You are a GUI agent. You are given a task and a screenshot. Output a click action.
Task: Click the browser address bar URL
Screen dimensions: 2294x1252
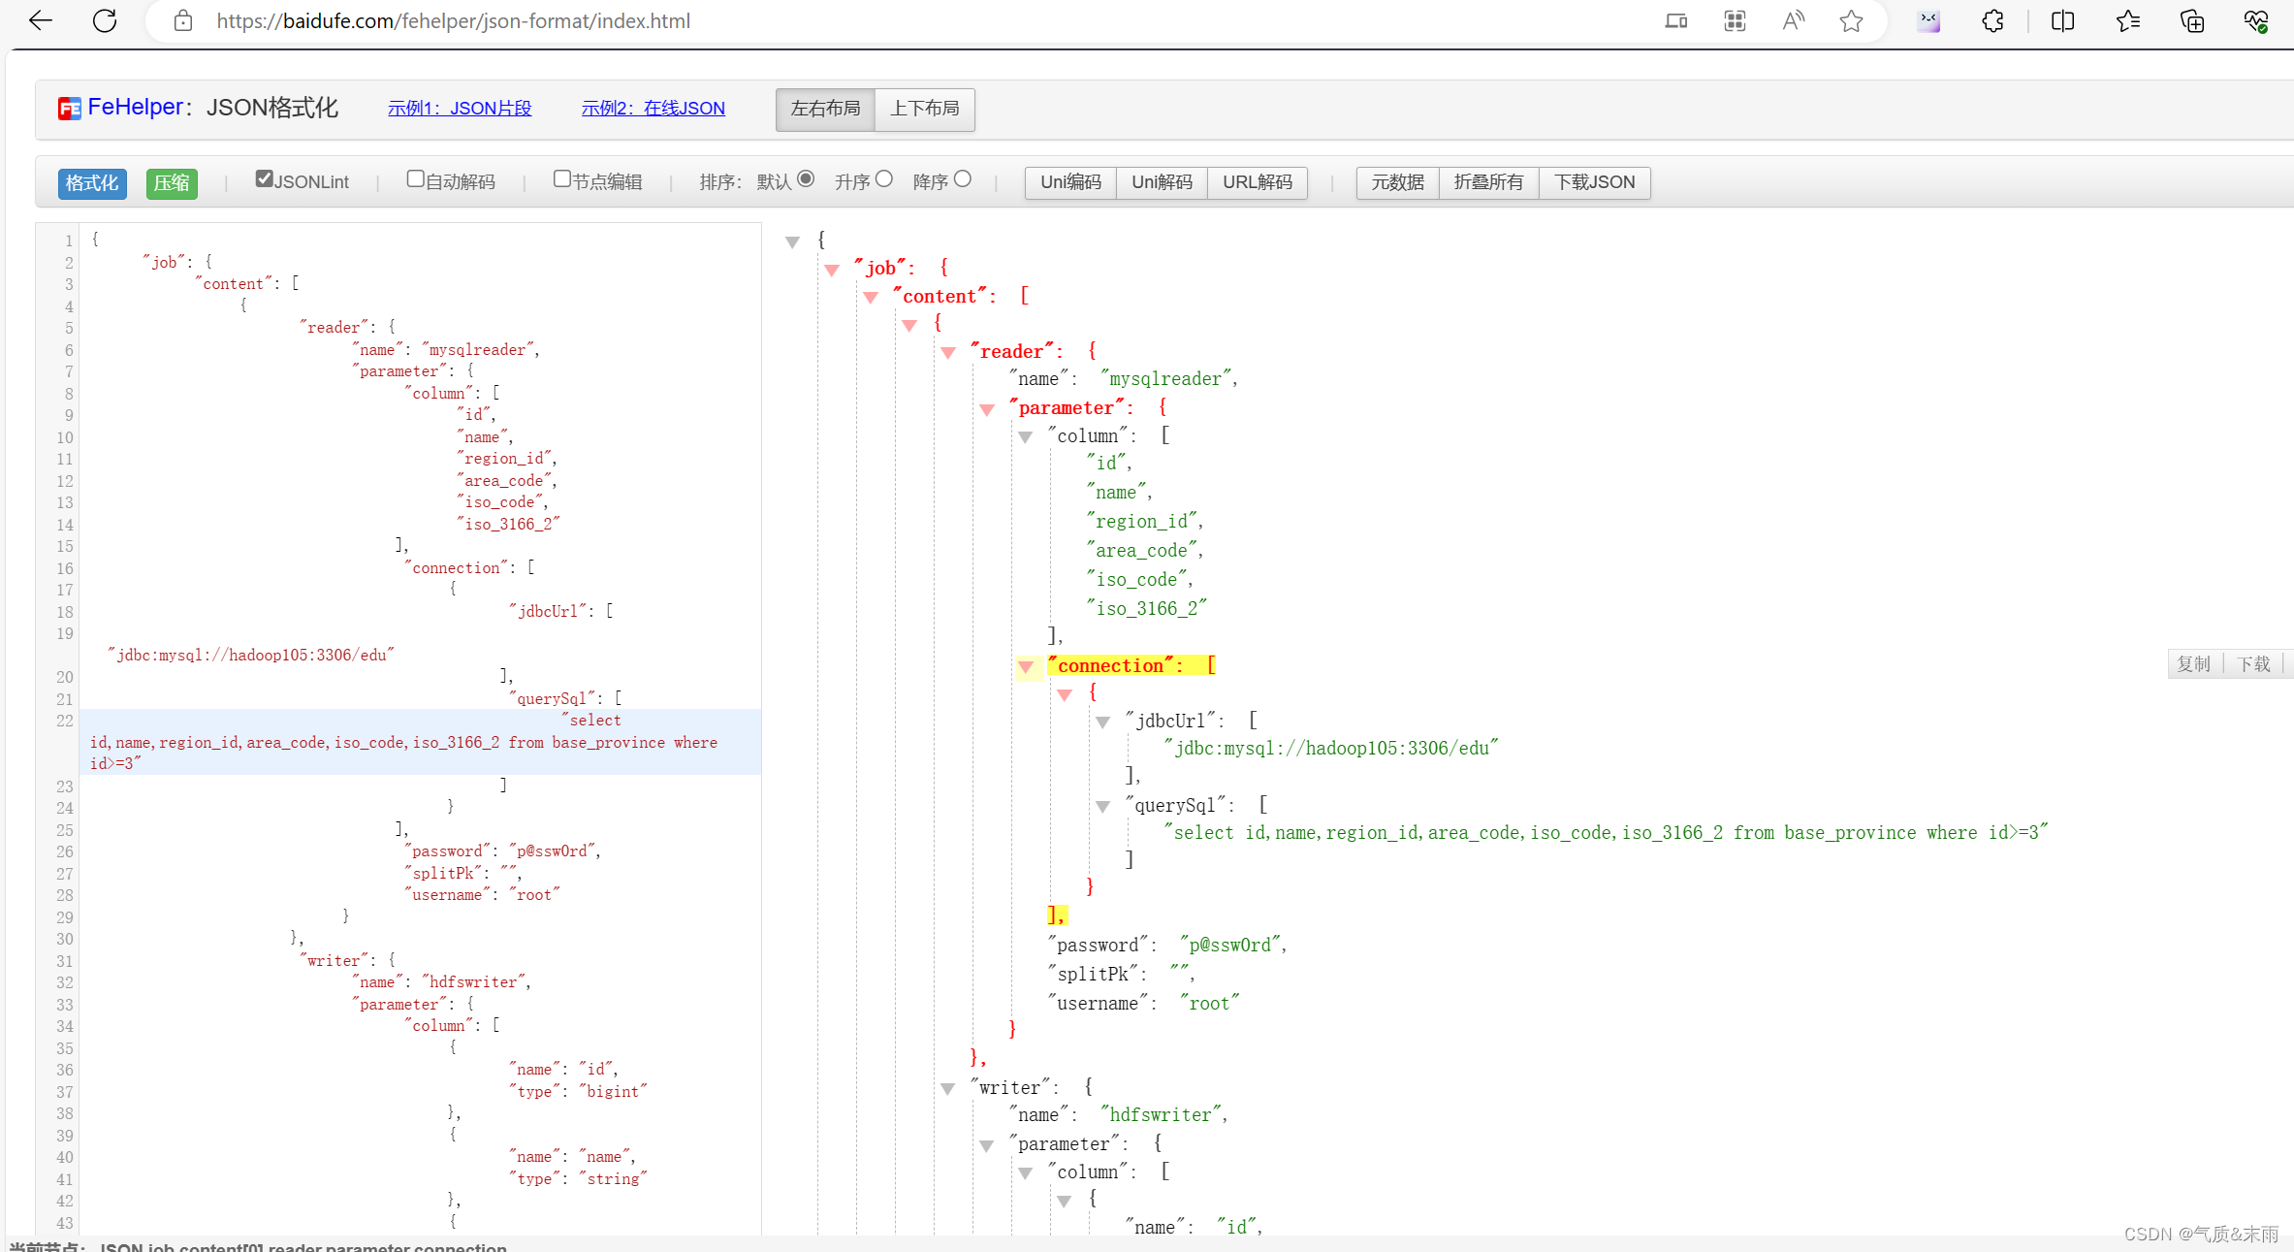pyautogui.click(x=454, y=20)
